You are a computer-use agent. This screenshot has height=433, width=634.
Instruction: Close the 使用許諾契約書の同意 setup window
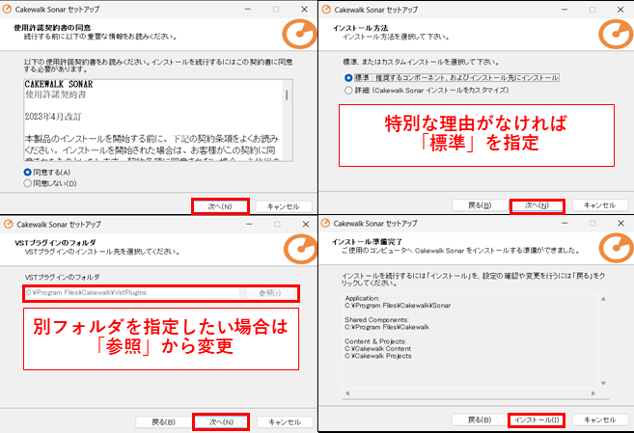pyautogui.click(x=305, y=9)
